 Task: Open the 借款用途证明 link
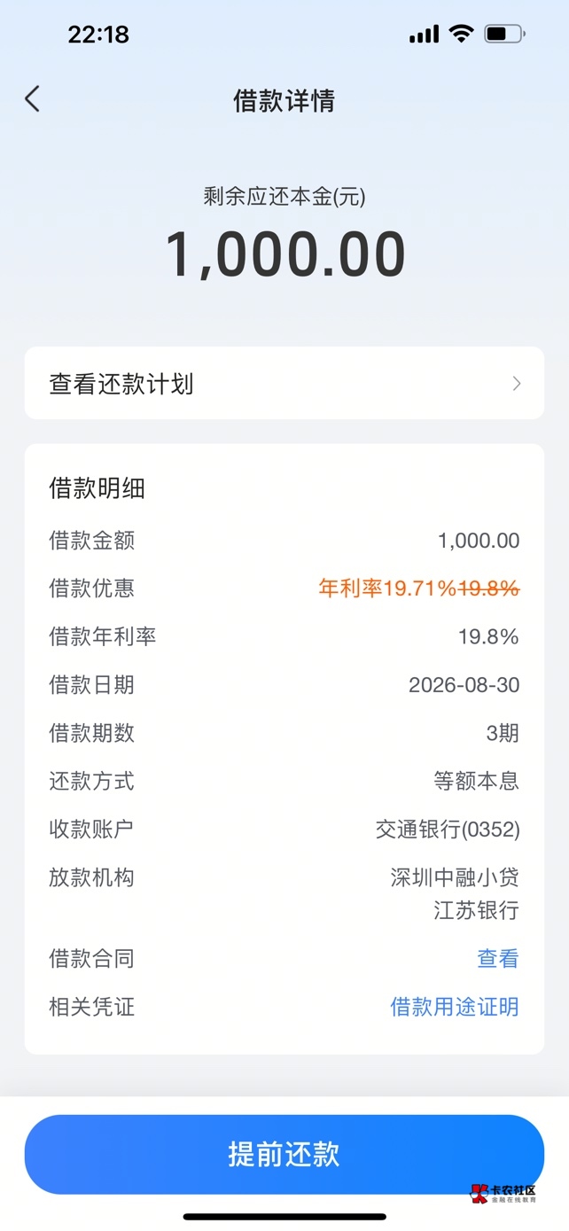click(455, 1007)
